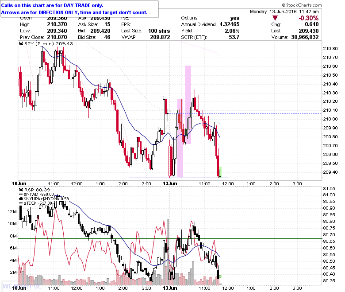Viewport: 345px width, 292px height.
Task: Click the 'Volume:' label
Action: pyautogui.click(x=280, y=37)
